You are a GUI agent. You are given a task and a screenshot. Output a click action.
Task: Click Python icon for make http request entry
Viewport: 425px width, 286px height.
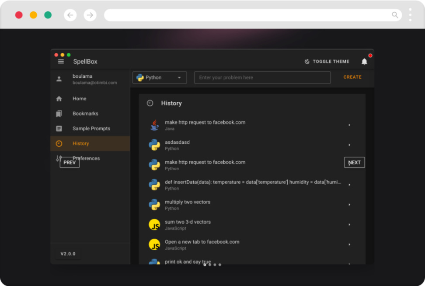click(x=154, y=165)
